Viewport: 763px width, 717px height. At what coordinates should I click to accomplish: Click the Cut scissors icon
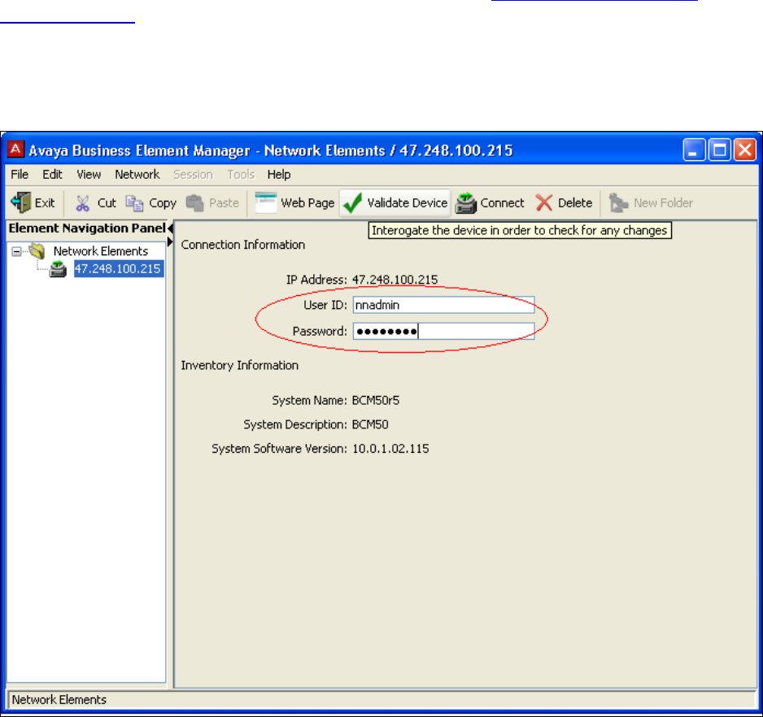click(82, 203)
